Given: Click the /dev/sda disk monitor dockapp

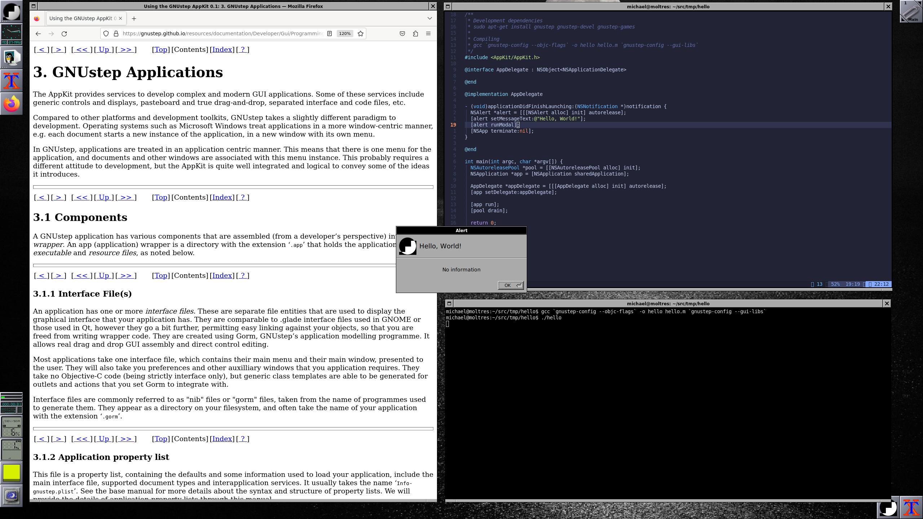Looking at the screenshot, I should [x=12, y=427].
